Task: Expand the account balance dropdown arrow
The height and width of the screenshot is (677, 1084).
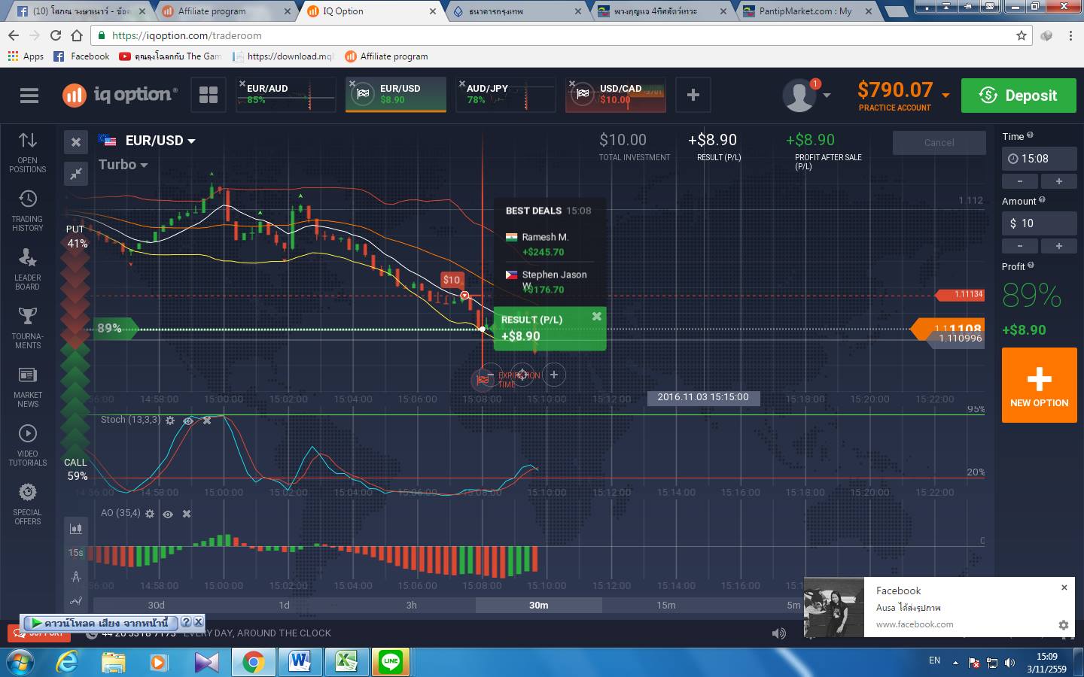Action: (945, 96)
